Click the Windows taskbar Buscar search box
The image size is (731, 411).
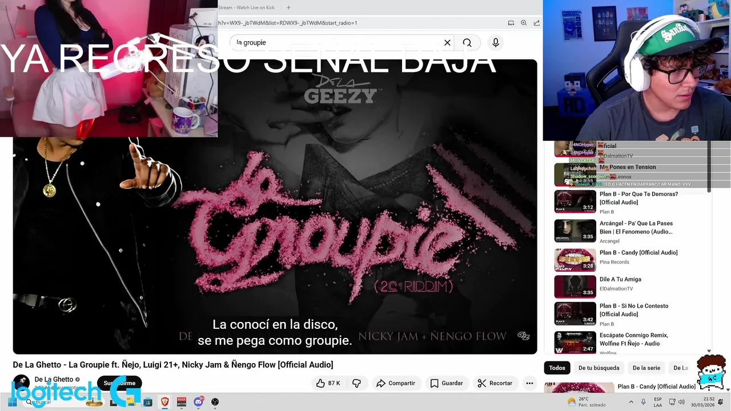click(x=63, y=402)
